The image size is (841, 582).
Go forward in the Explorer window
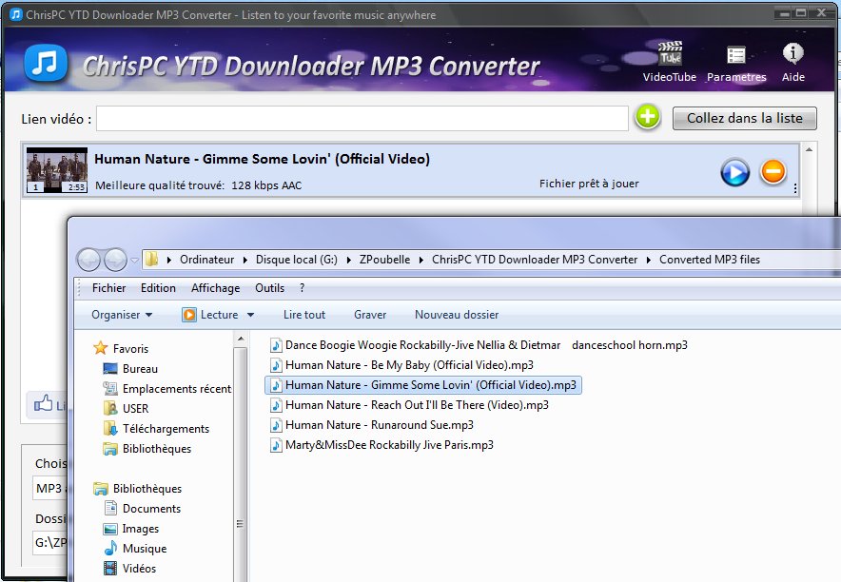[x=115, y=260]
